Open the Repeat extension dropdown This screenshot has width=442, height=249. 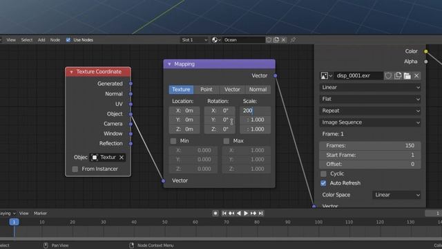click(370, 111)
